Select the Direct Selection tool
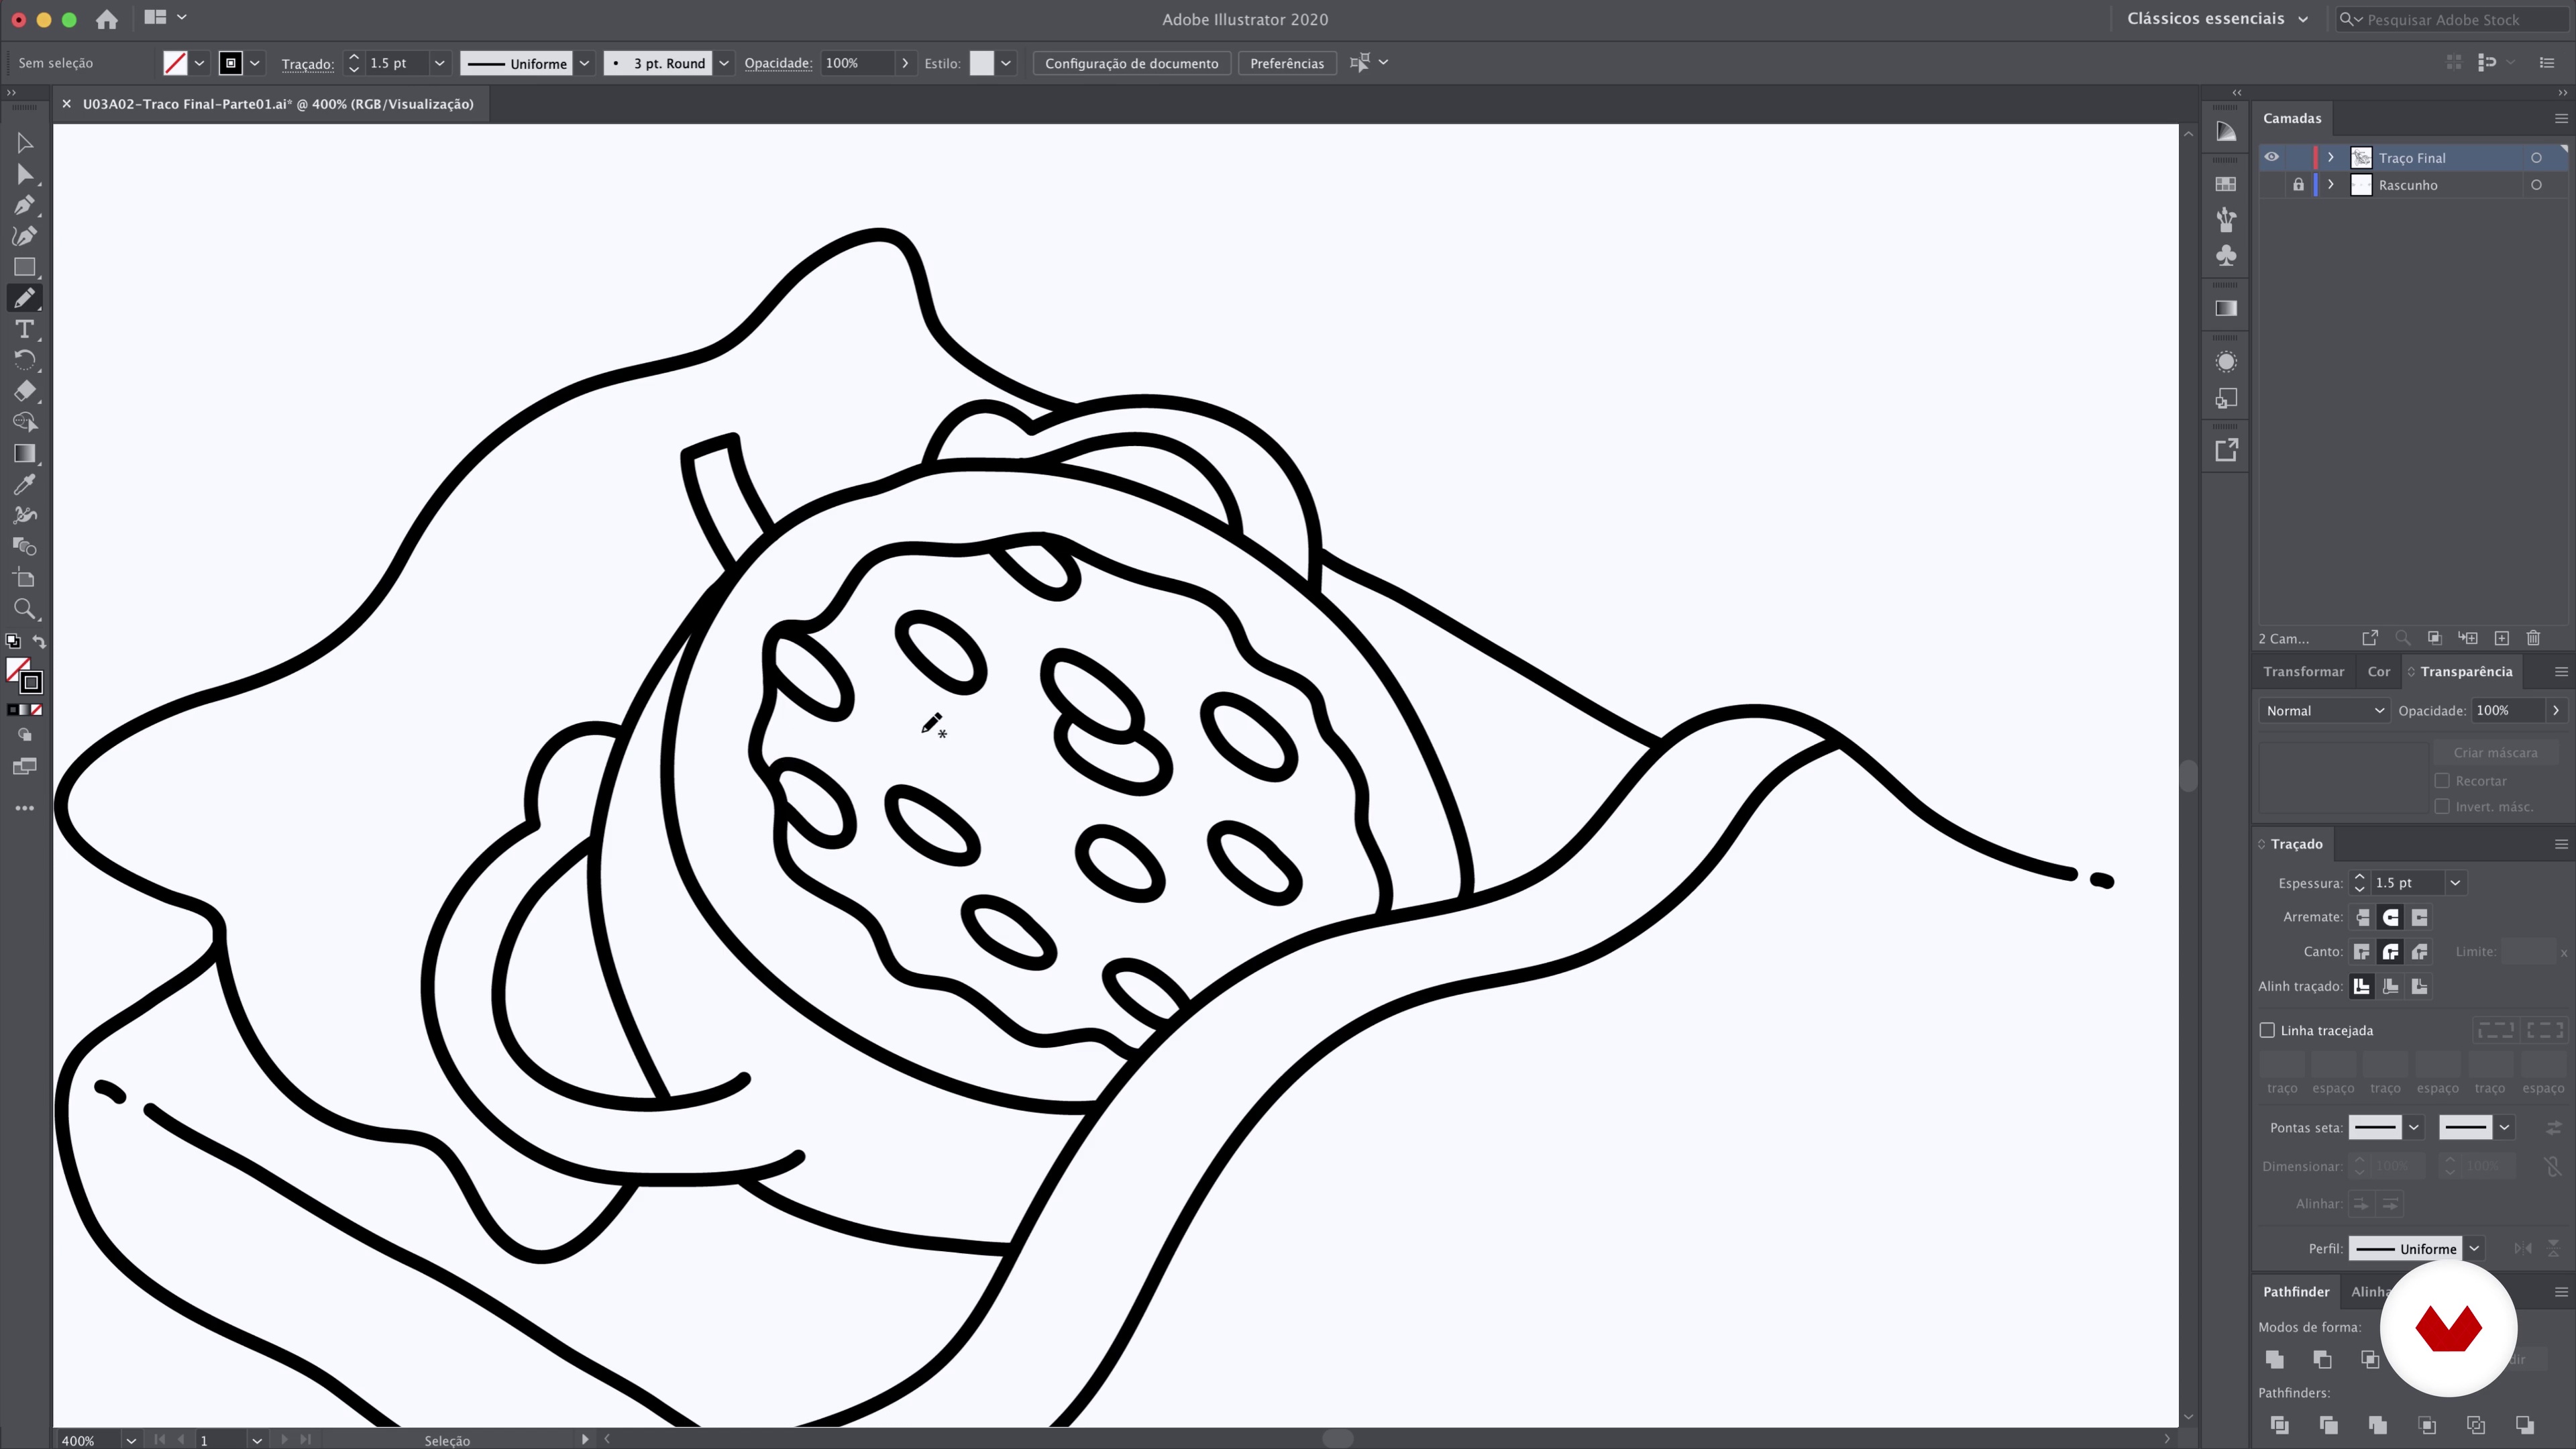 pyautogui.click(x=25, y=174)
